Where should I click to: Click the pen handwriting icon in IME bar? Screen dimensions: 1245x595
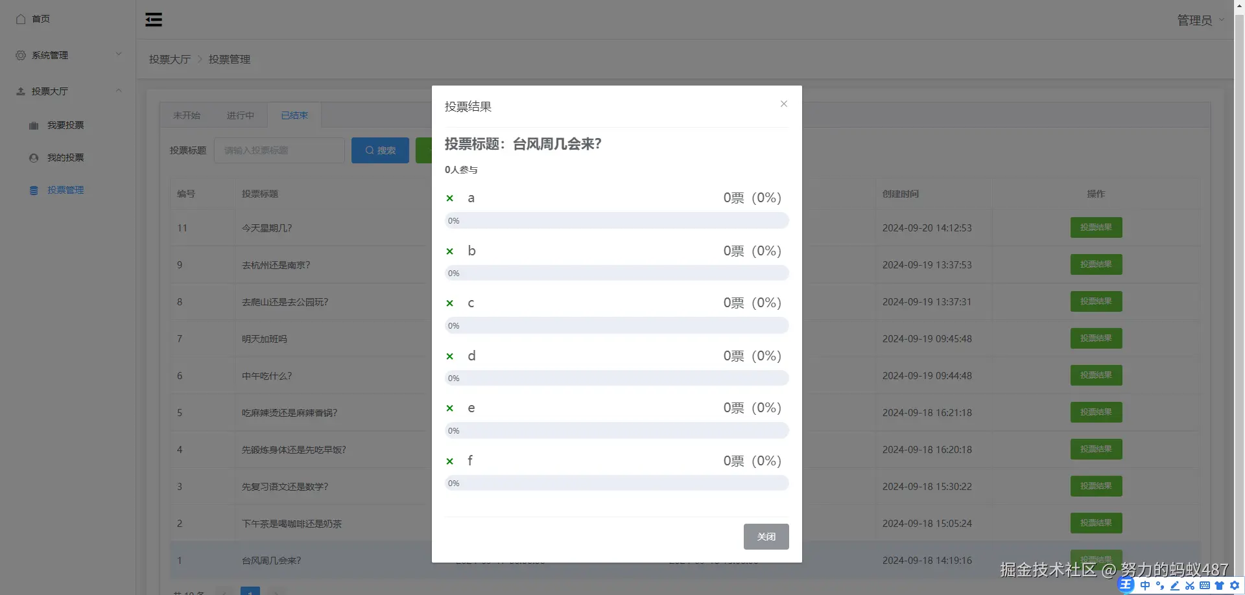1175,585
